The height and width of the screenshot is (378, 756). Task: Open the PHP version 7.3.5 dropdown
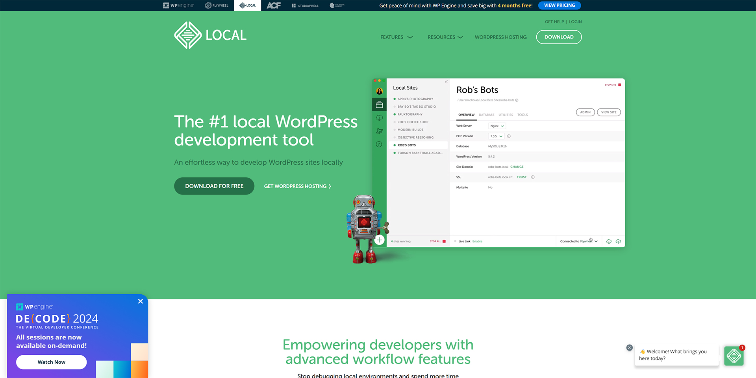[496, 136]
